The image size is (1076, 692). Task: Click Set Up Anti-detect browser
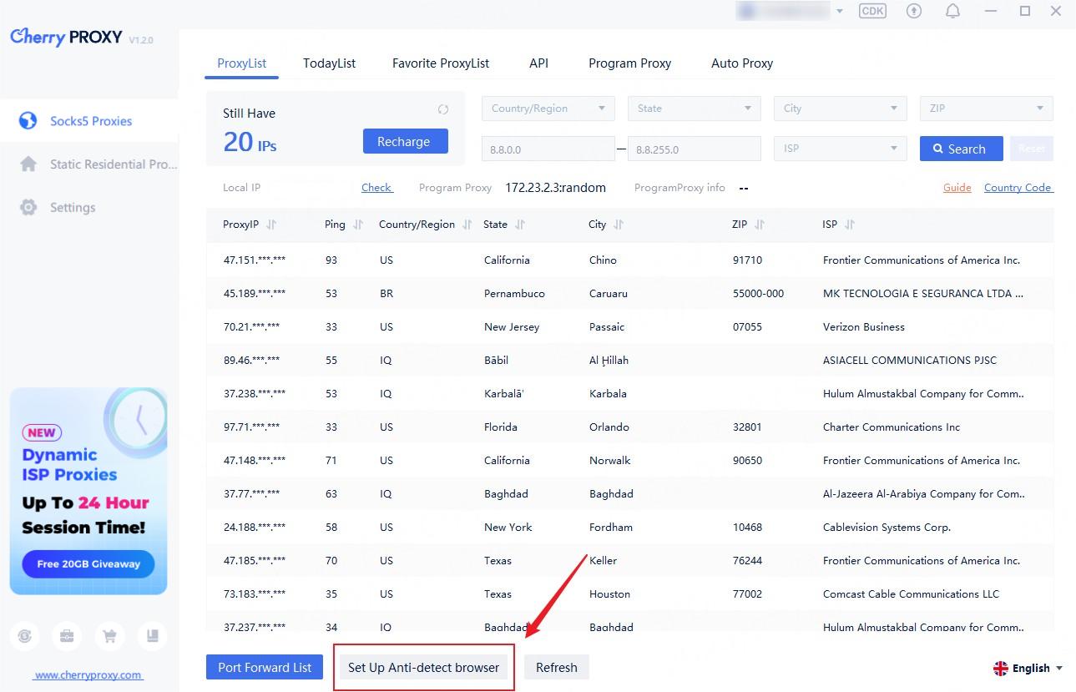(x=423, y=668)
